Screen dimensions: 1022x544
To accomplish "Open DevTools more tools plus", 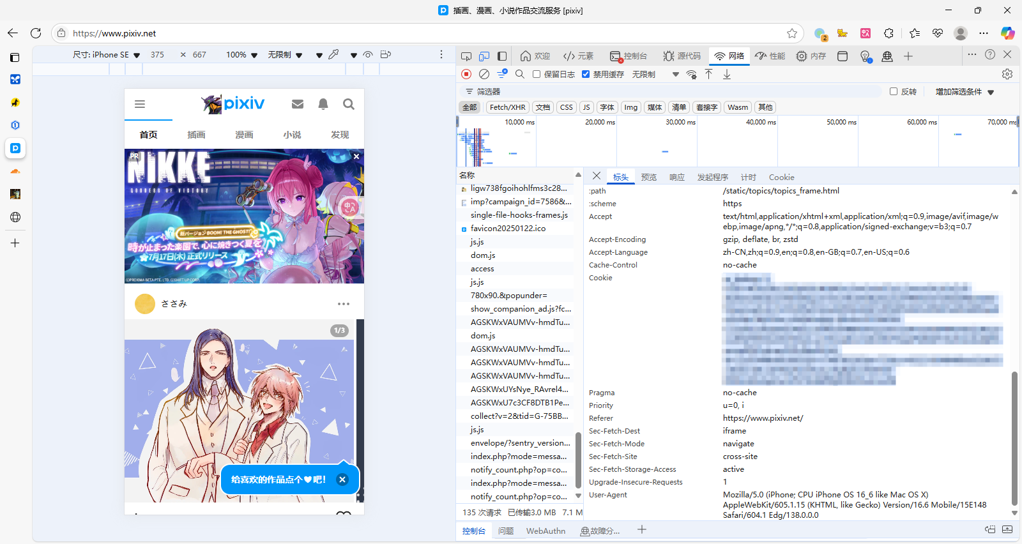I will (x=908, y=56).
